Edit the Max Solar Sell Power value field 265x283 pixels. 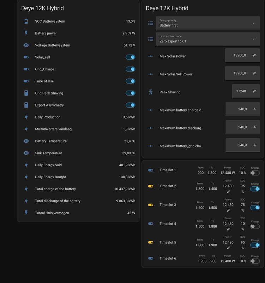(242, 73)
